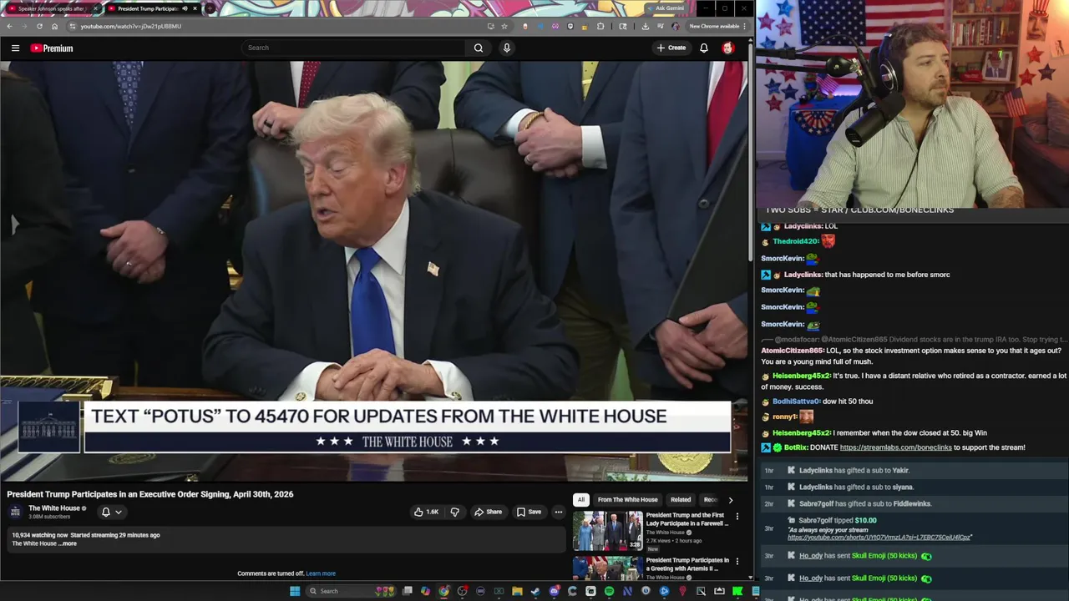The width and height of the screenshot is (1069, 601).
Task: Click the AtomicCitizen865 chat username
Action: pos(792,351)
